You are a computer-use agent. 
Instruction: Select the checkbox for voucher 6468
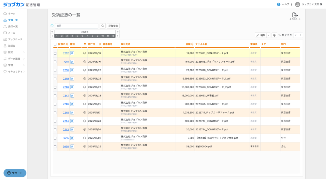55,147
